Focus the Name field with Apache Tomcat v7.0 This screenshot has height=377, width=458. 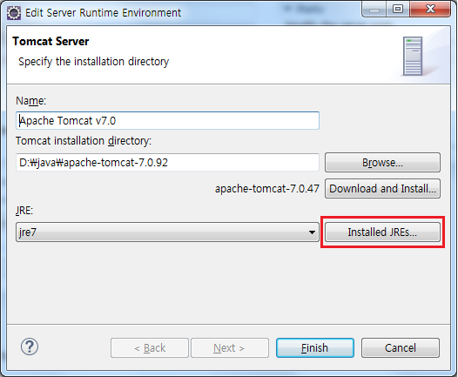167,120
